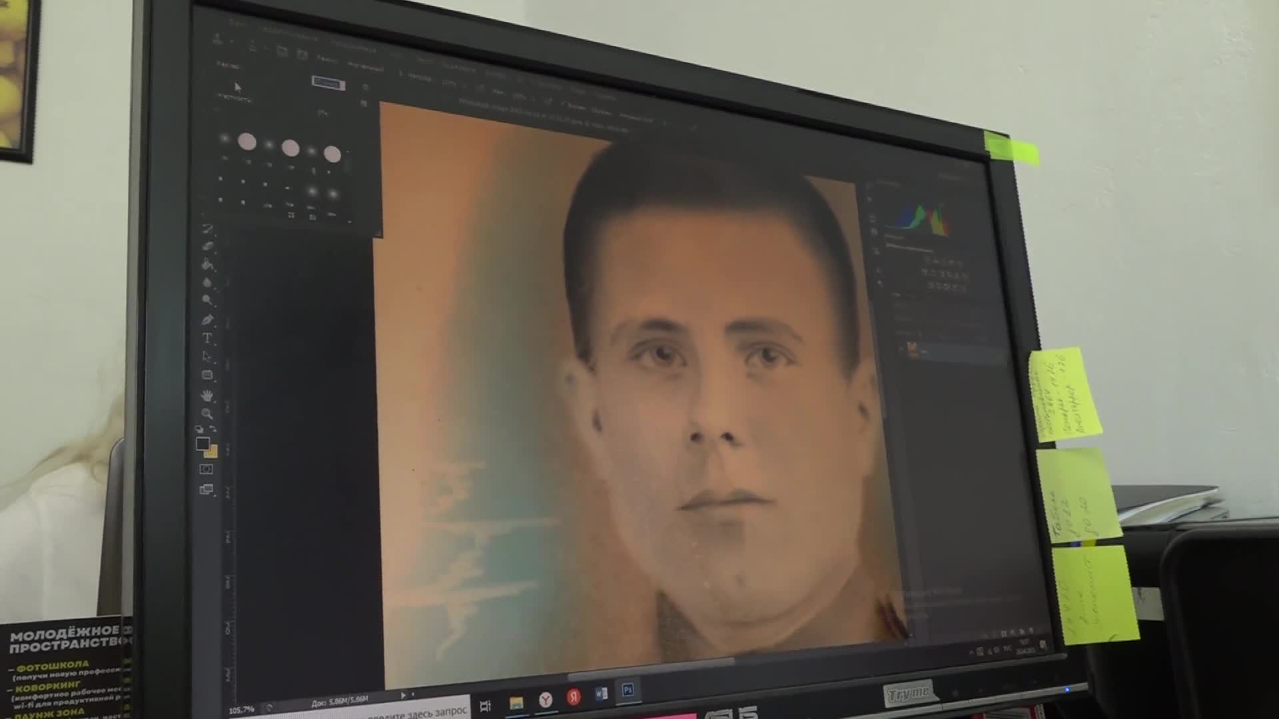The height and width of the screenshot is (719, 1279).
Task: Swap foreground and background colors
Action: (x=213, y=429)
